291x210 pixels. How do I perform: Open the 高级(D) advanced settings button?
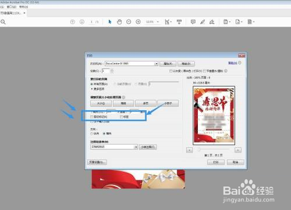(186, 64)
